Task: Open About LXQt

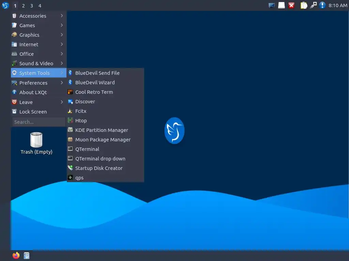Action: (39, 92)
